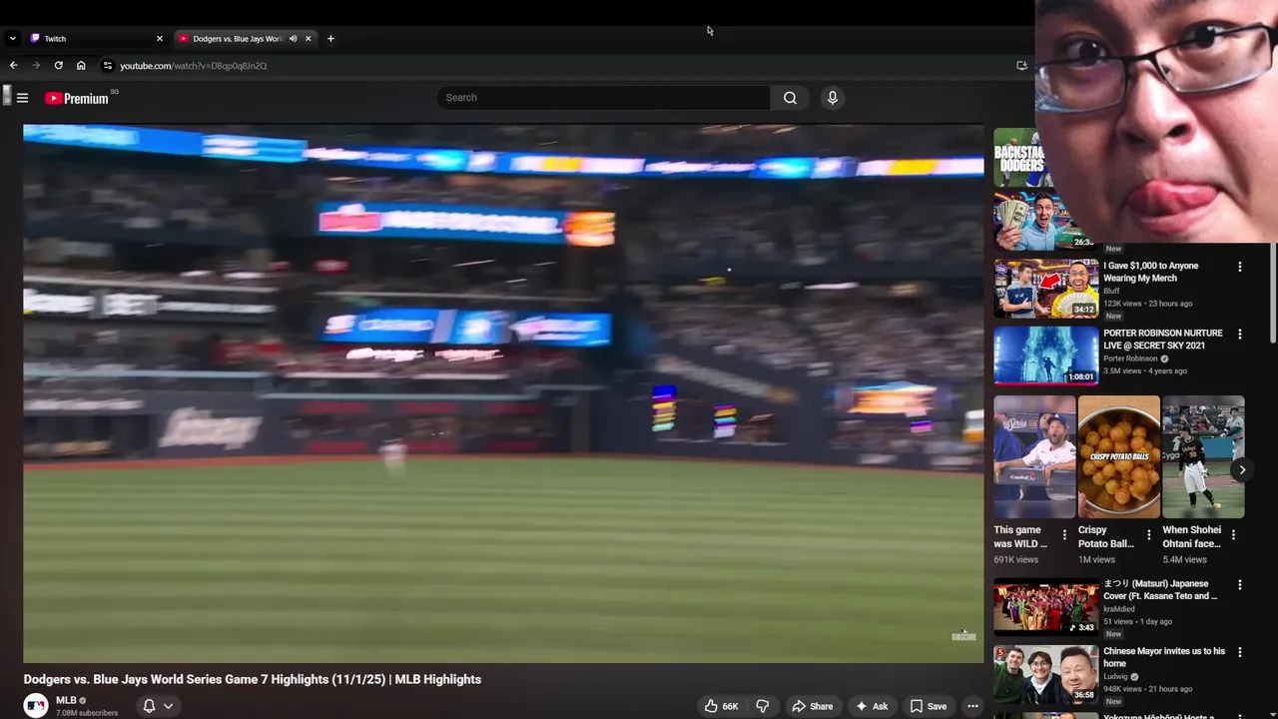The image size is (1278, 719).
Task: Open the Porter Robinson 1:08:01 thumbnail
Action: click(1045, 356)
